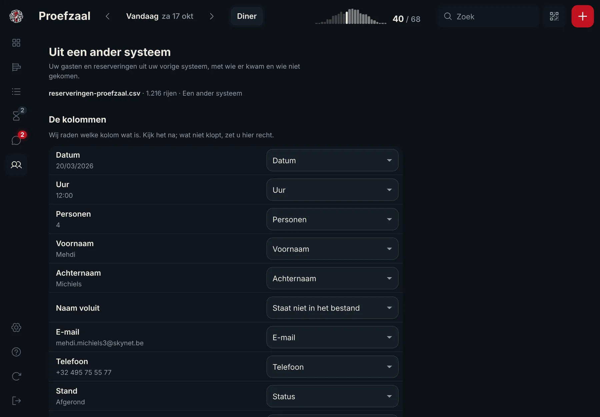Open the Voornaam column mapping dropdown
The image size is (600, 417).
click(332, 249)
